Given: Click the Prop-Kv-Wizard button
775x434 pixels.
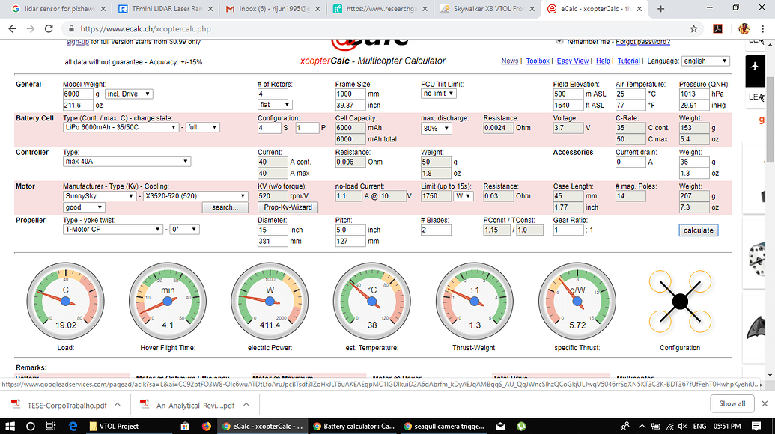Looking at the screenshot, I should coord(287,207).
